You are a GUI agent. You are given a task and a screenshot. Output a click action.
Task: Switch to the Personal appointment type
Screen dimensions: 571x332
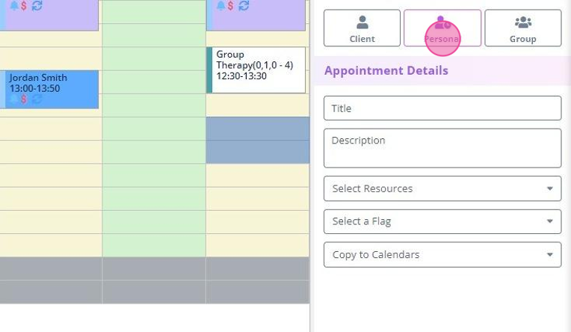pyautogui.click(x=442, y=28)
